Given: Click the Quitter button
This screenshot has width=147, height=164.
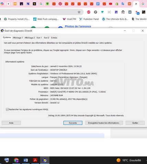Looking at the screenshot, I should click(x=135, y=123).
